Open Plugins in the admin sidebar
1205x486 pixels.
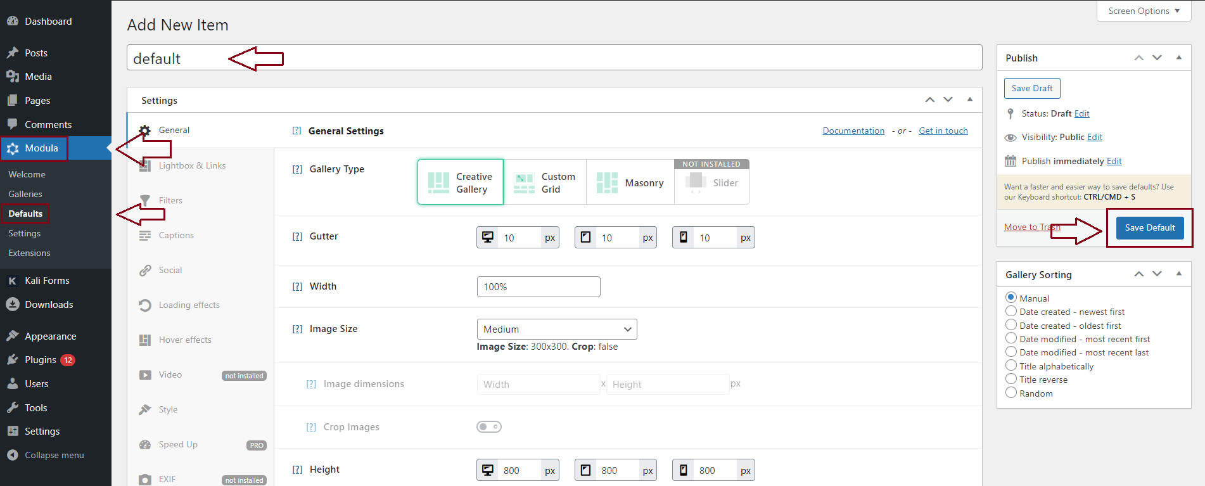click(41, 360)
